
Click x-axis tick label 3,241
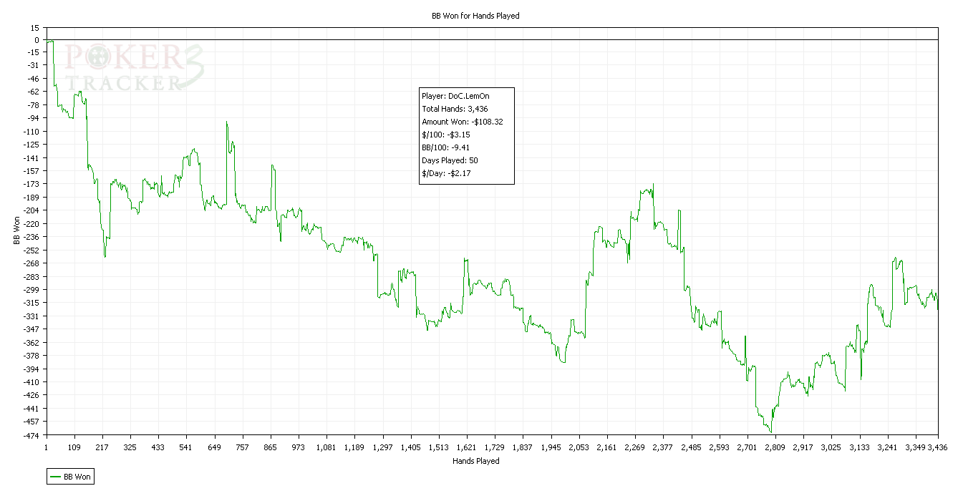pyautogui.click(x=888, y=447)
